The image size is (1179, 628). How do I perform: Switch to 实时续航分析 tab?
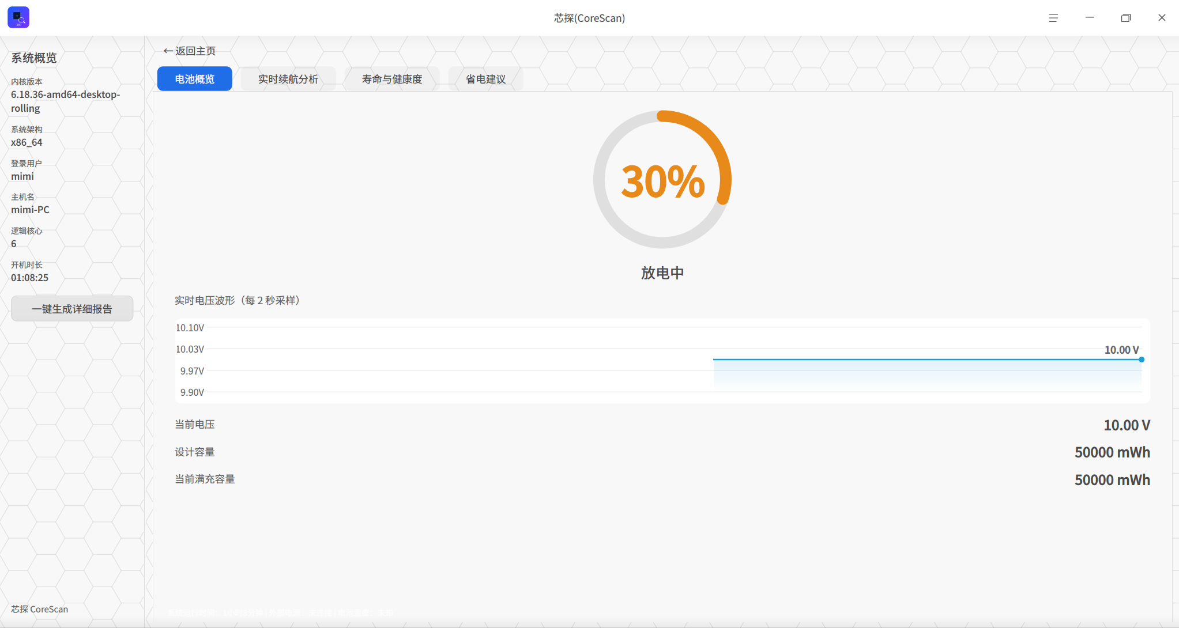288,79
